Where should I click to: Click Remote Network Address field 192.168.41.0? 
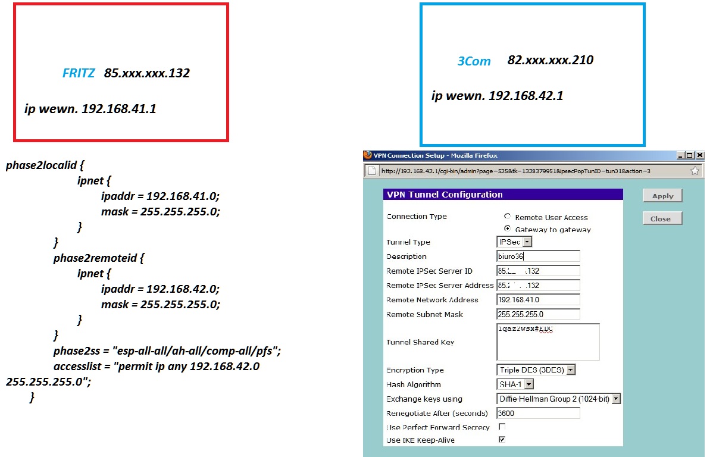(x=539, y=300)
